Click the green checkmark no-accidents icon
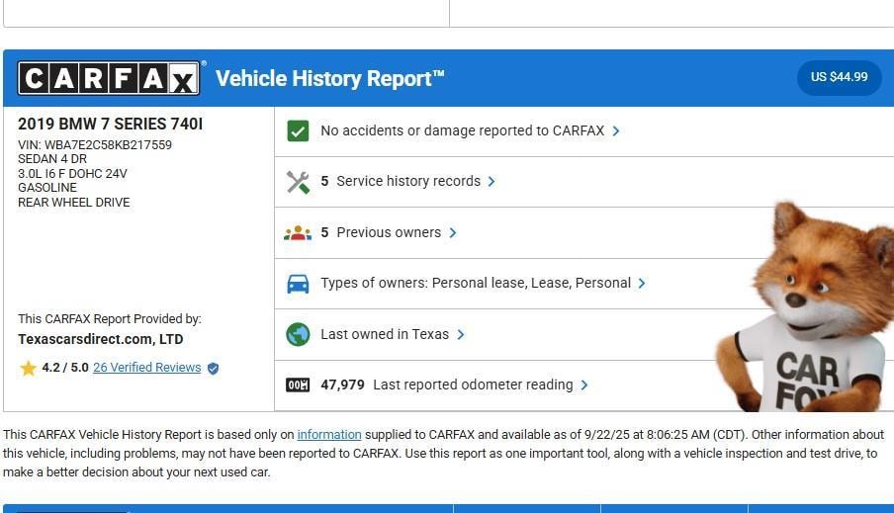This screenshot has height=513, width=894. coord(298,130)
